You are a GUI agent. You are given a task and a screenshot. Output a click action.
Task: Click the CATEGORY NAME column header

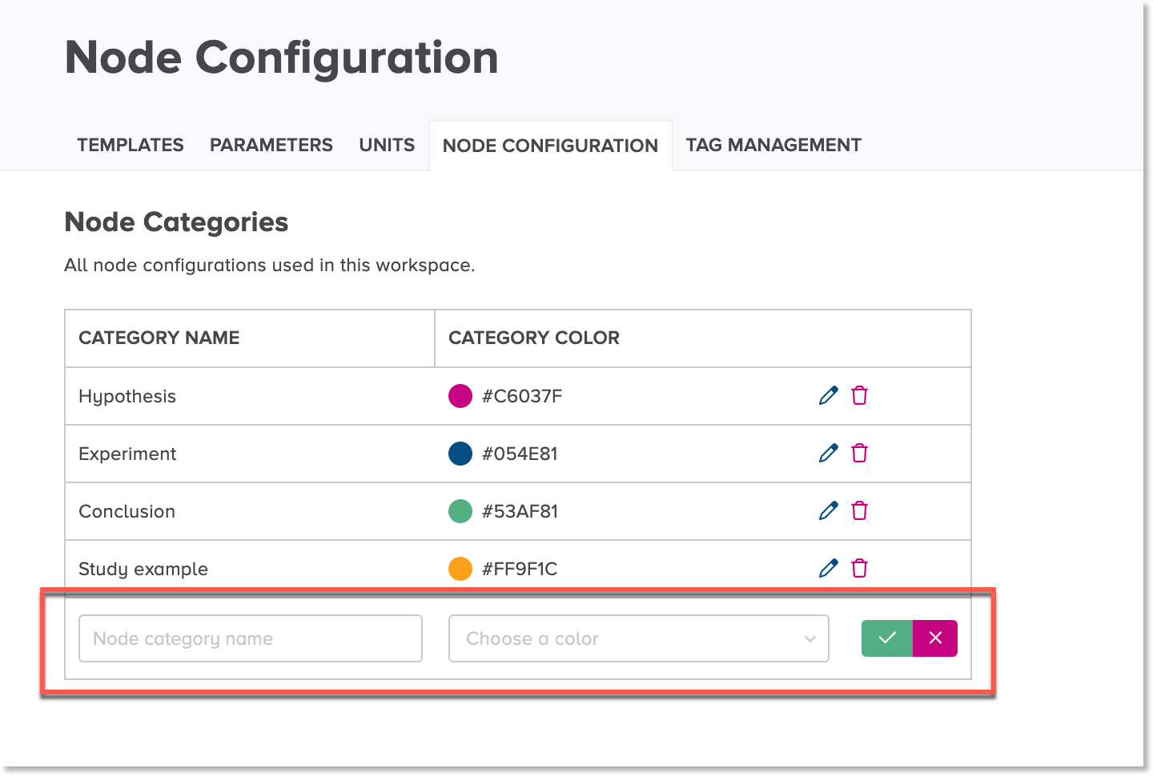[x=159, y=338]
